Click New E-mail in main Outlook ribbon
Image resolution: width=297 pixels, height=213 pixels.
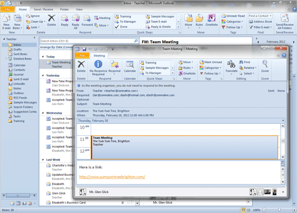coord(6,22)
